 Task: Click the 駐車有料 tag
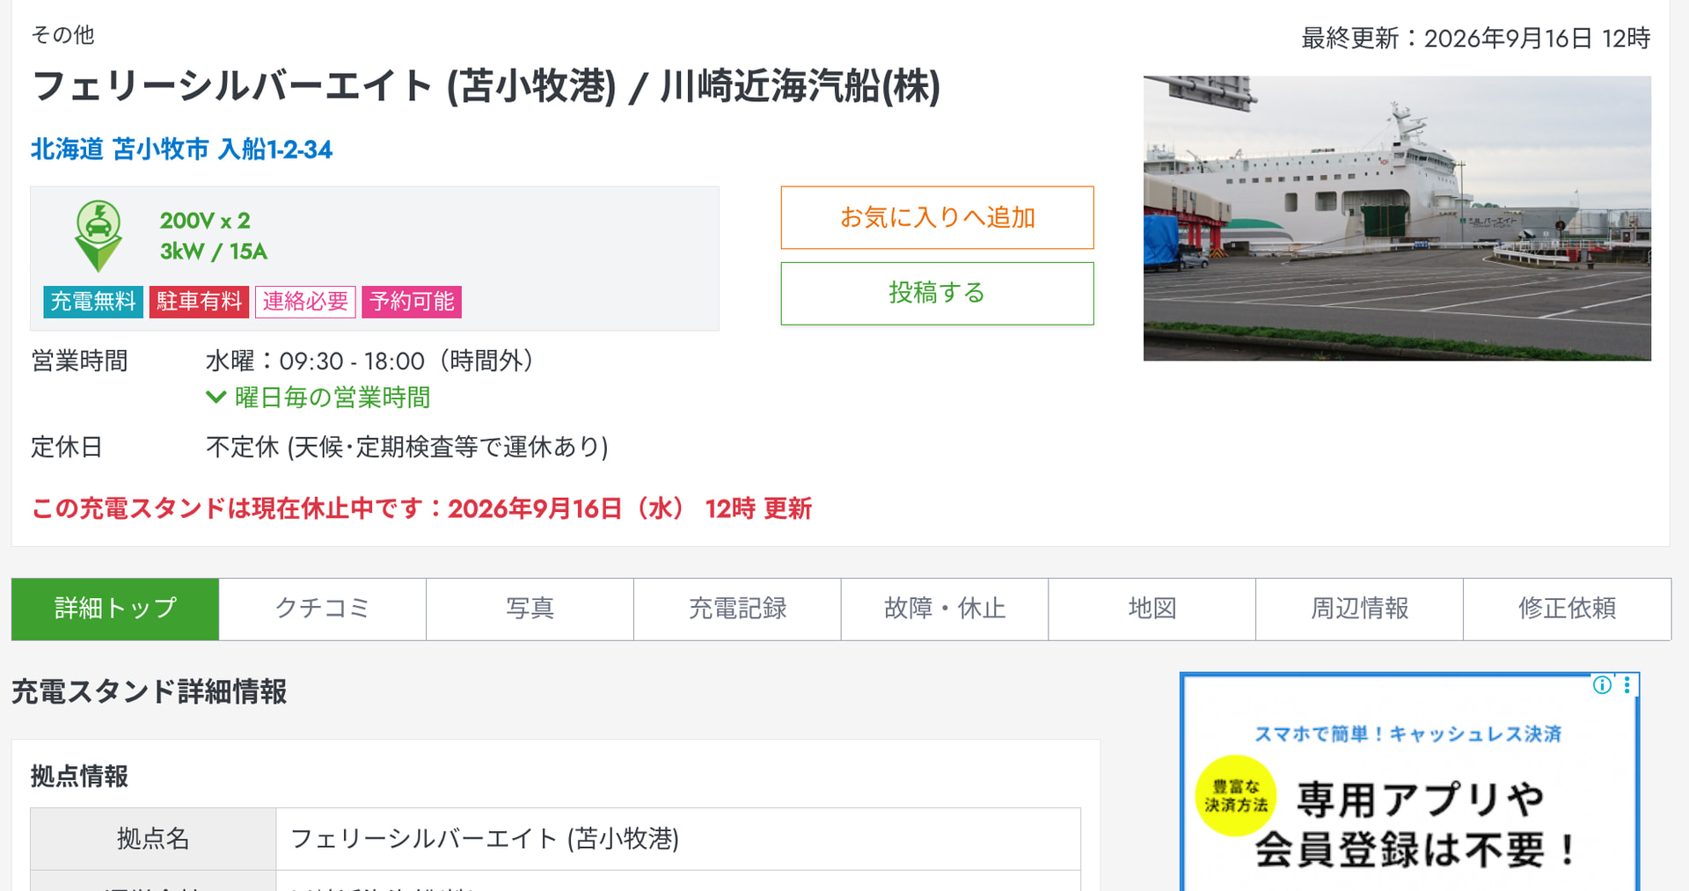click(x=199, y=302)
